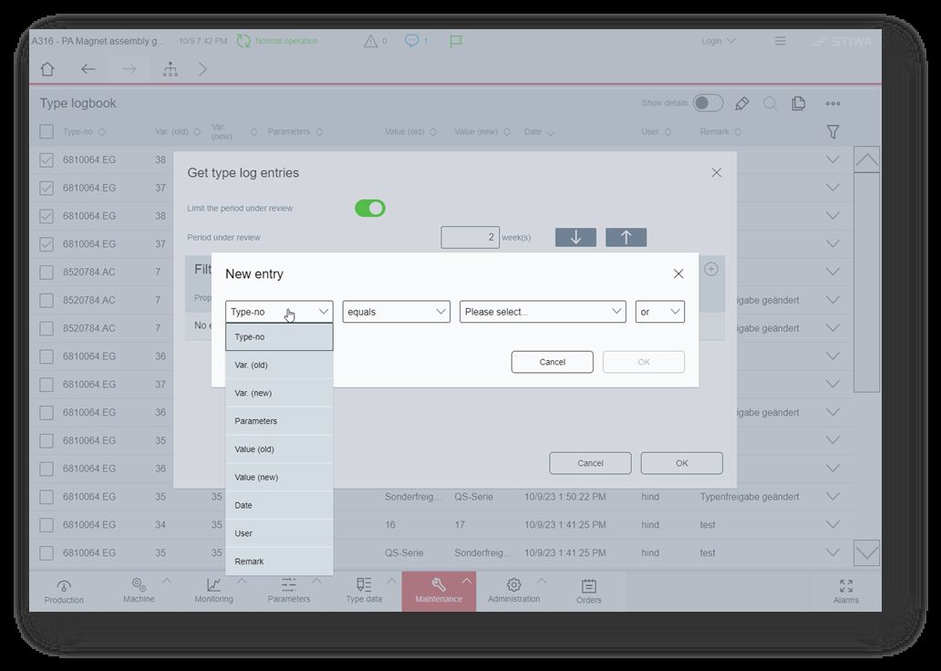Toggle the Limit the period under review switch
The width and height of the screenshot is (941, 671).
[x=370, y=209]
